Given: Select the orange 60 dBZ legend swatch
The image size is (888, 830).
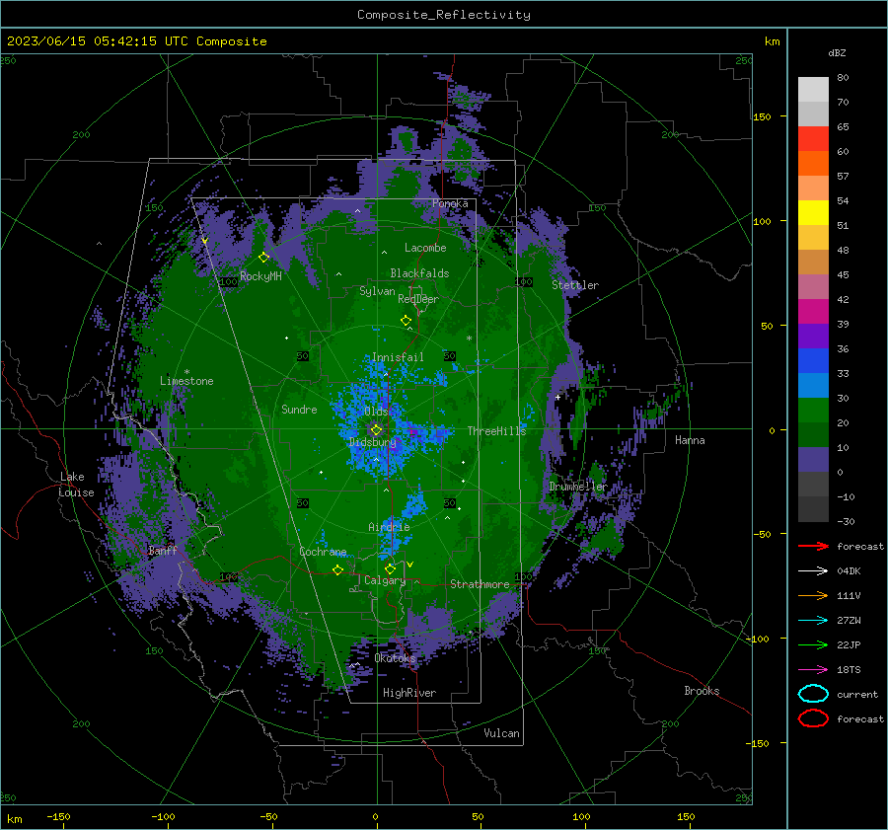Looking at the screenshot, I should pyautogui.click(x=813, y=163).
